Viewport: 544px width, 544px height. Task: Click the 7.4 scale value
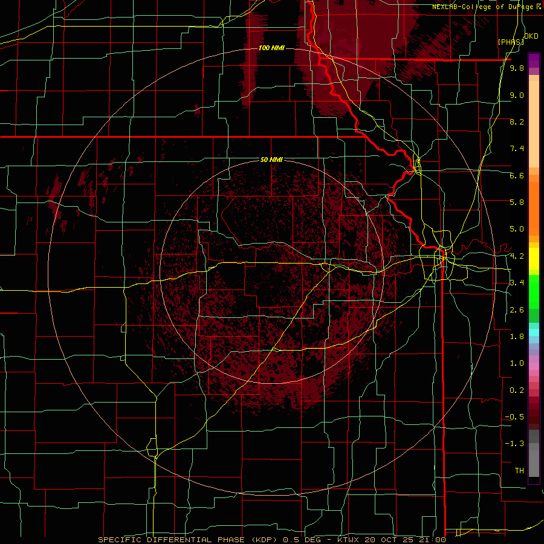tap(517, 149)
